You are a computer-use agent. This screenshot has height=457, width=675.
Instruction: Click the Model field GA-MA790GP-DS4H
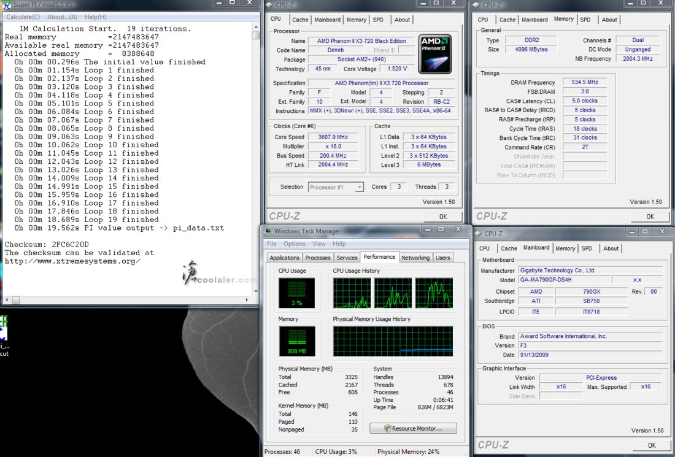coord(563,280)
